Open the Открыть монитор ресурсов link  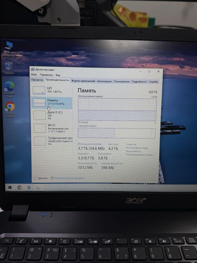[68, 178]
